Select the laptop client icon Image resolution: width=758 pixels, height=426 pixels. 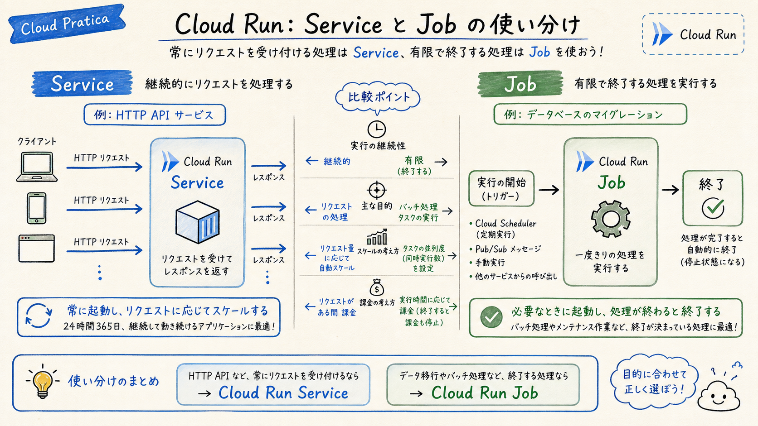(37, 167)
